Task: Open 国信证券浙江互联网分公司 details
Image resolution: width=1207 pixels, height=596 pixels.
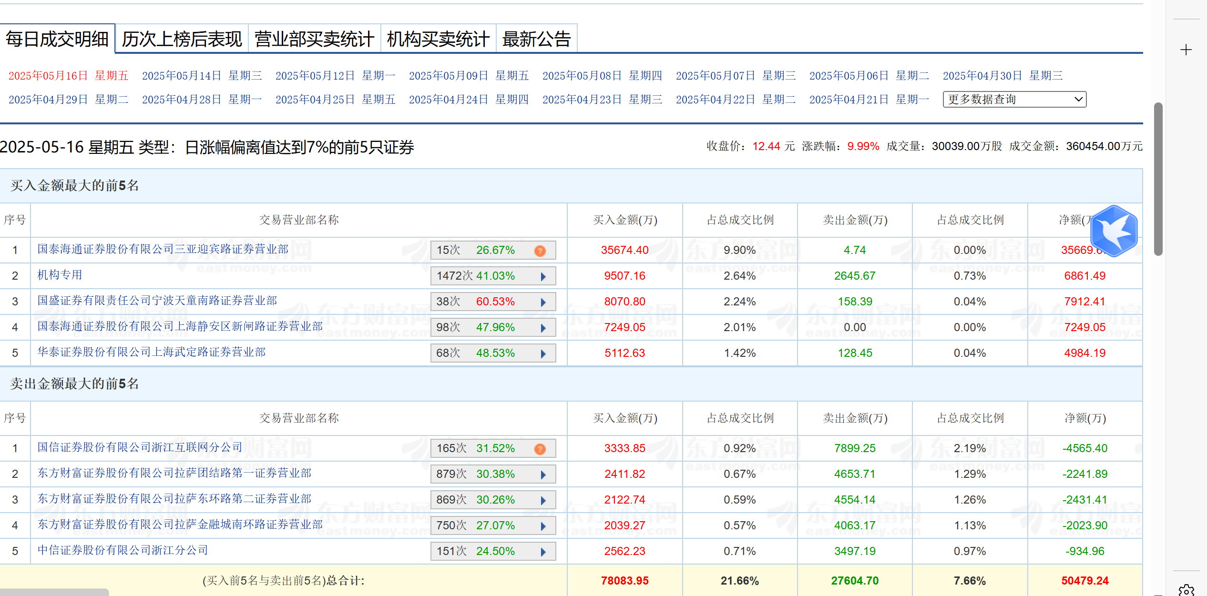Action: 140,448
